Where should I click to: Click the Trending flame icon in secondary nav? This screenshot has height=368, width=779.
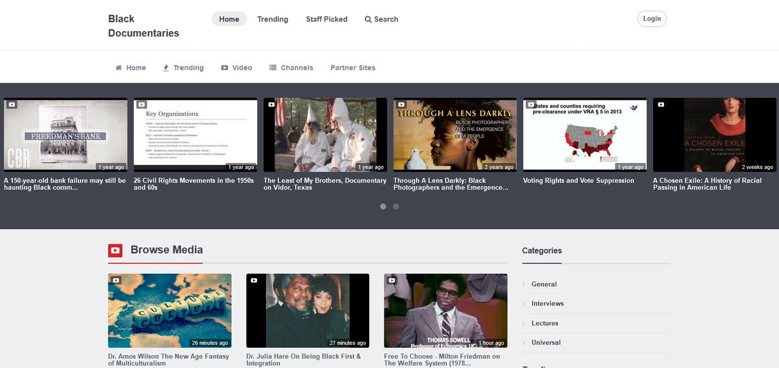166,67
